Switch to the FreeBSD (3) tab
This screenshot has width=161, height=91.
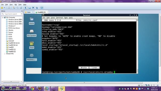(x=41, y=12)
